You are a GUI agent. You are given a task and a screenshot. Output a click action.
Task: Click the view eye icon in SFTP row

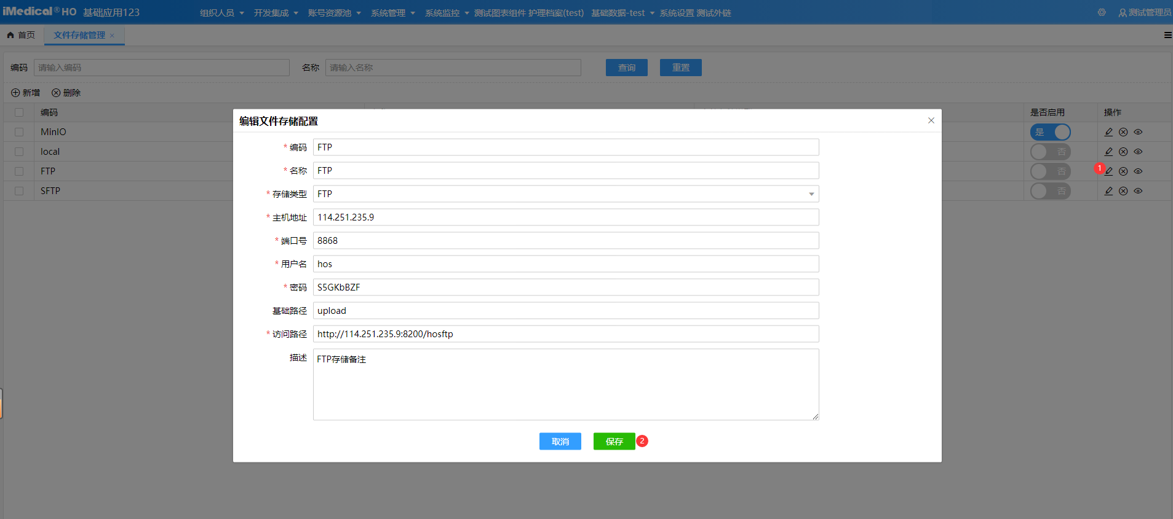point(1138,191)
